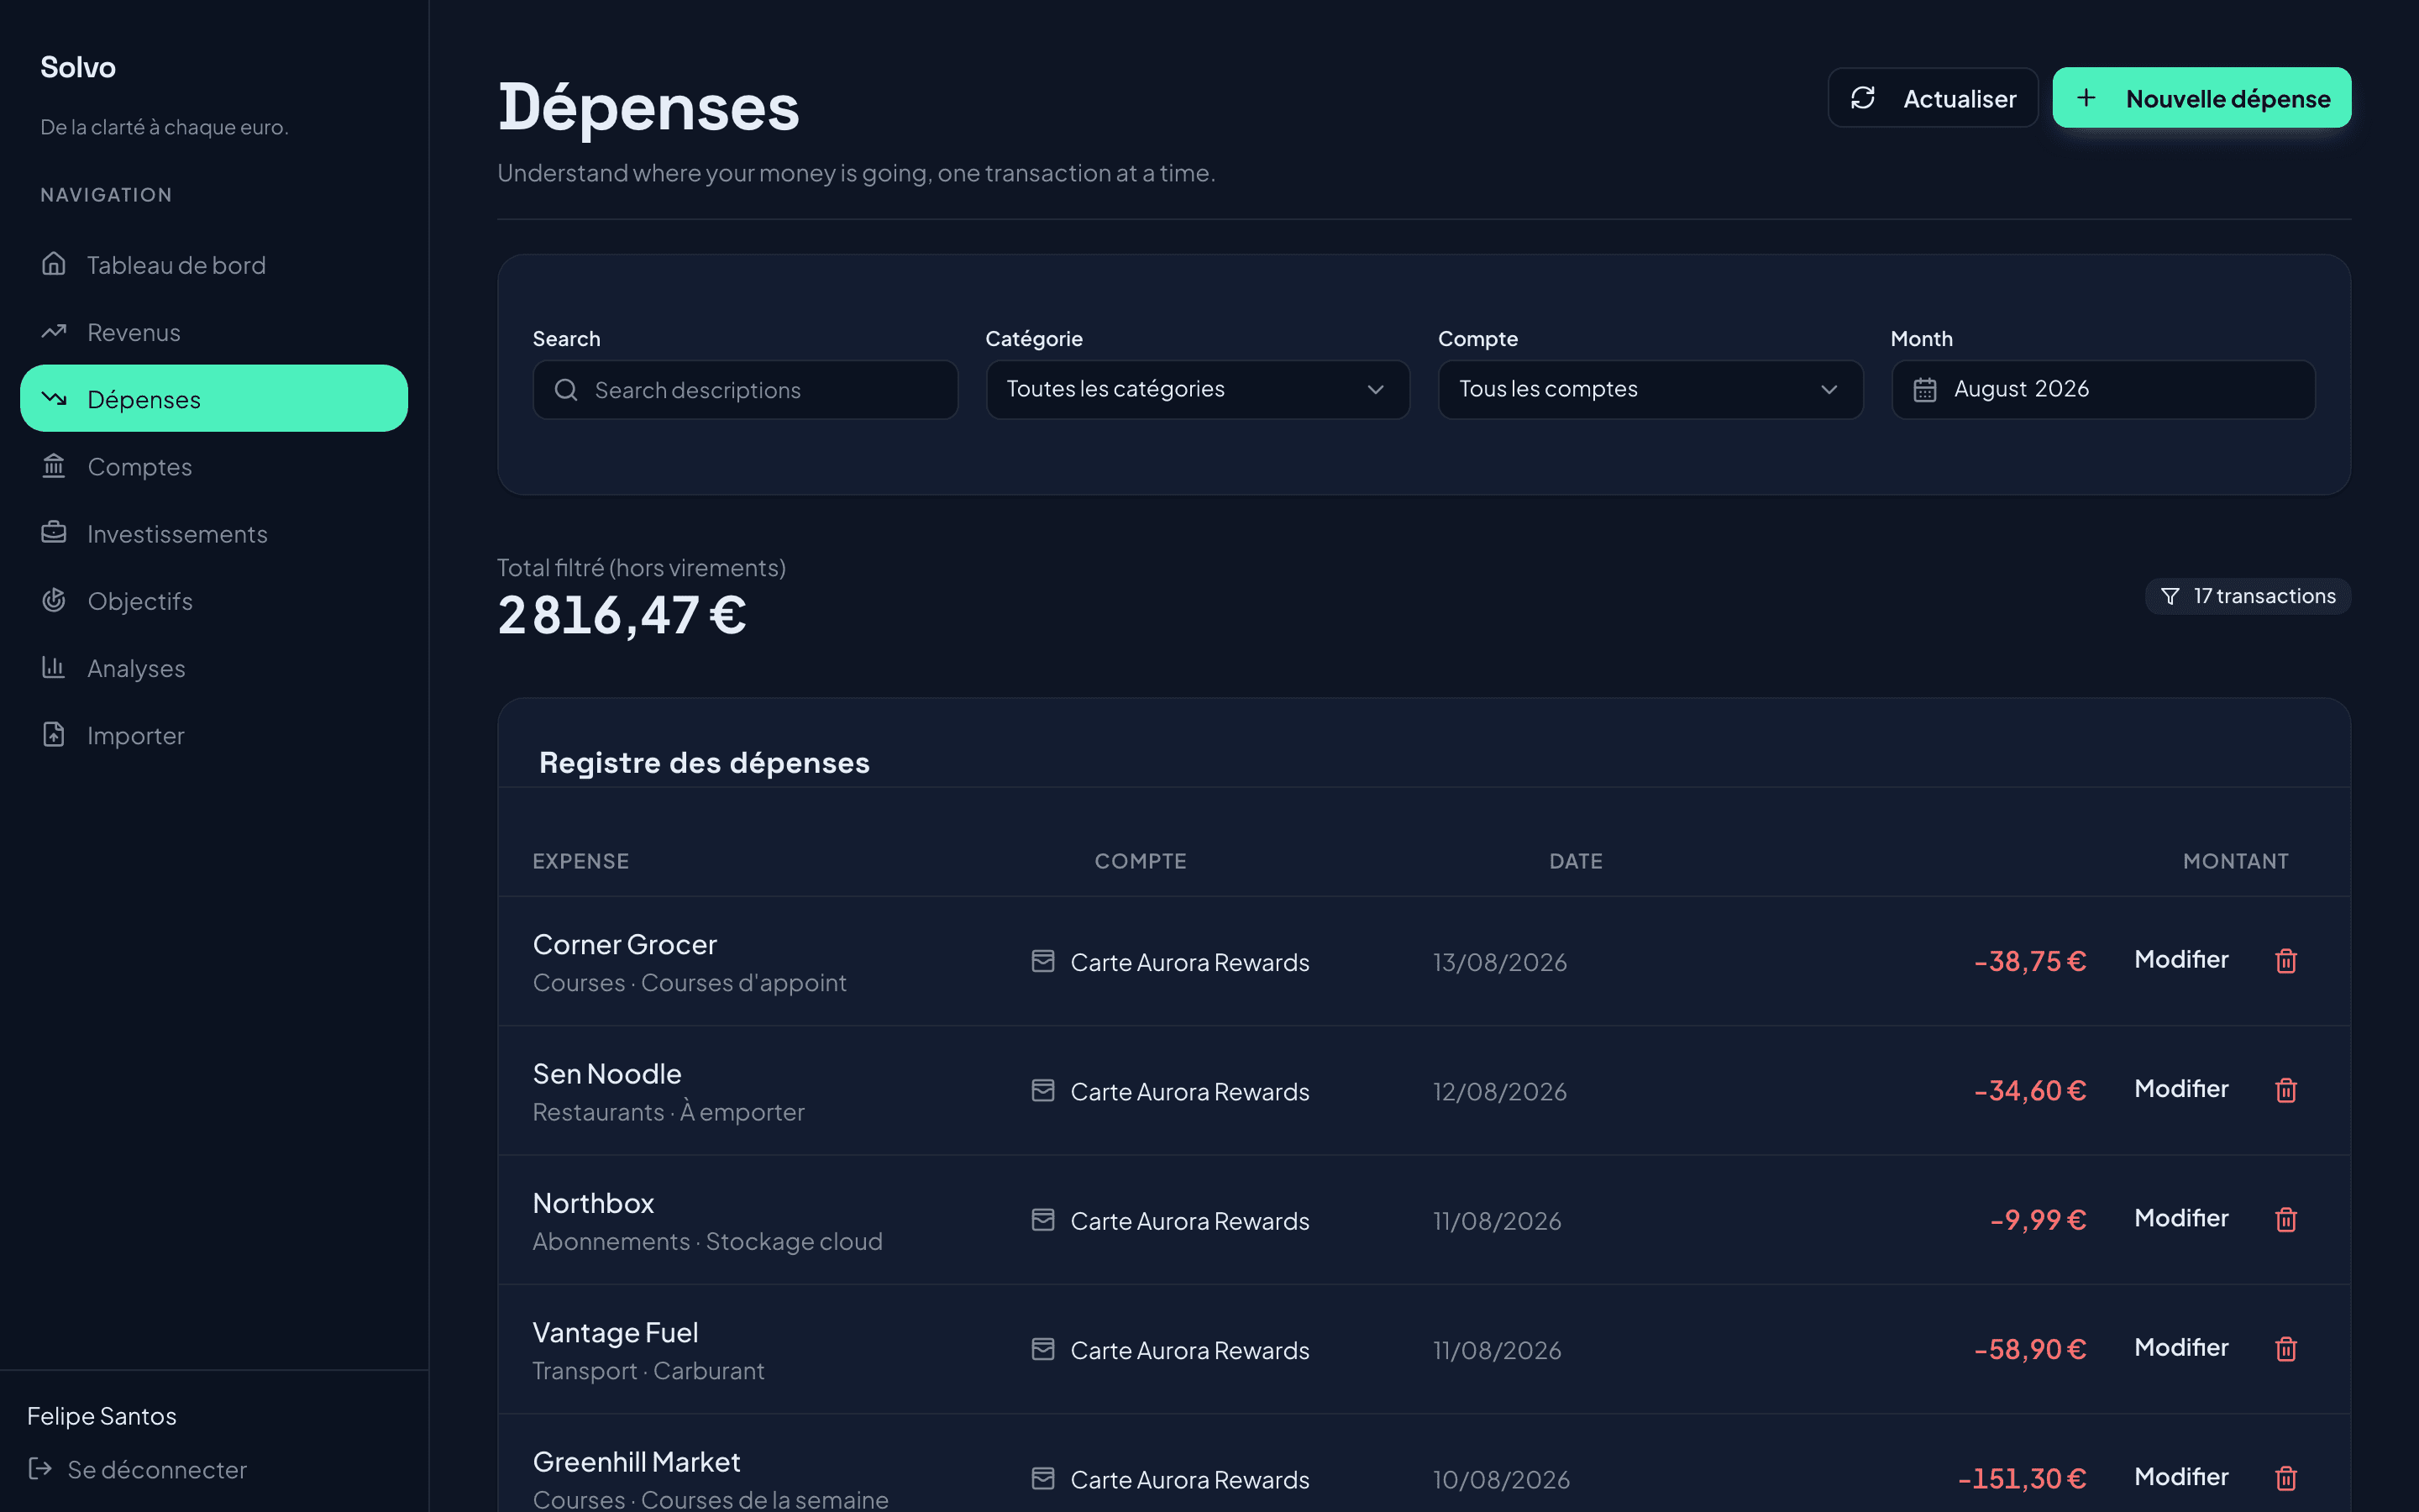Delete the Vantage Fuel expense
The image size is (2419, 1512).
2286,1349
